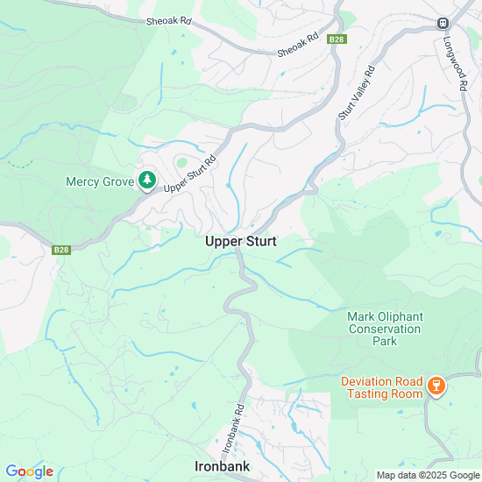Click the Ironbank Rd road label
Image resolution: width=482 pixels, height=482 pixels.
233,429
